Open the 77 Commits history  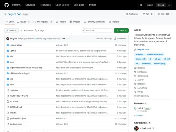[x=120, y=38]
